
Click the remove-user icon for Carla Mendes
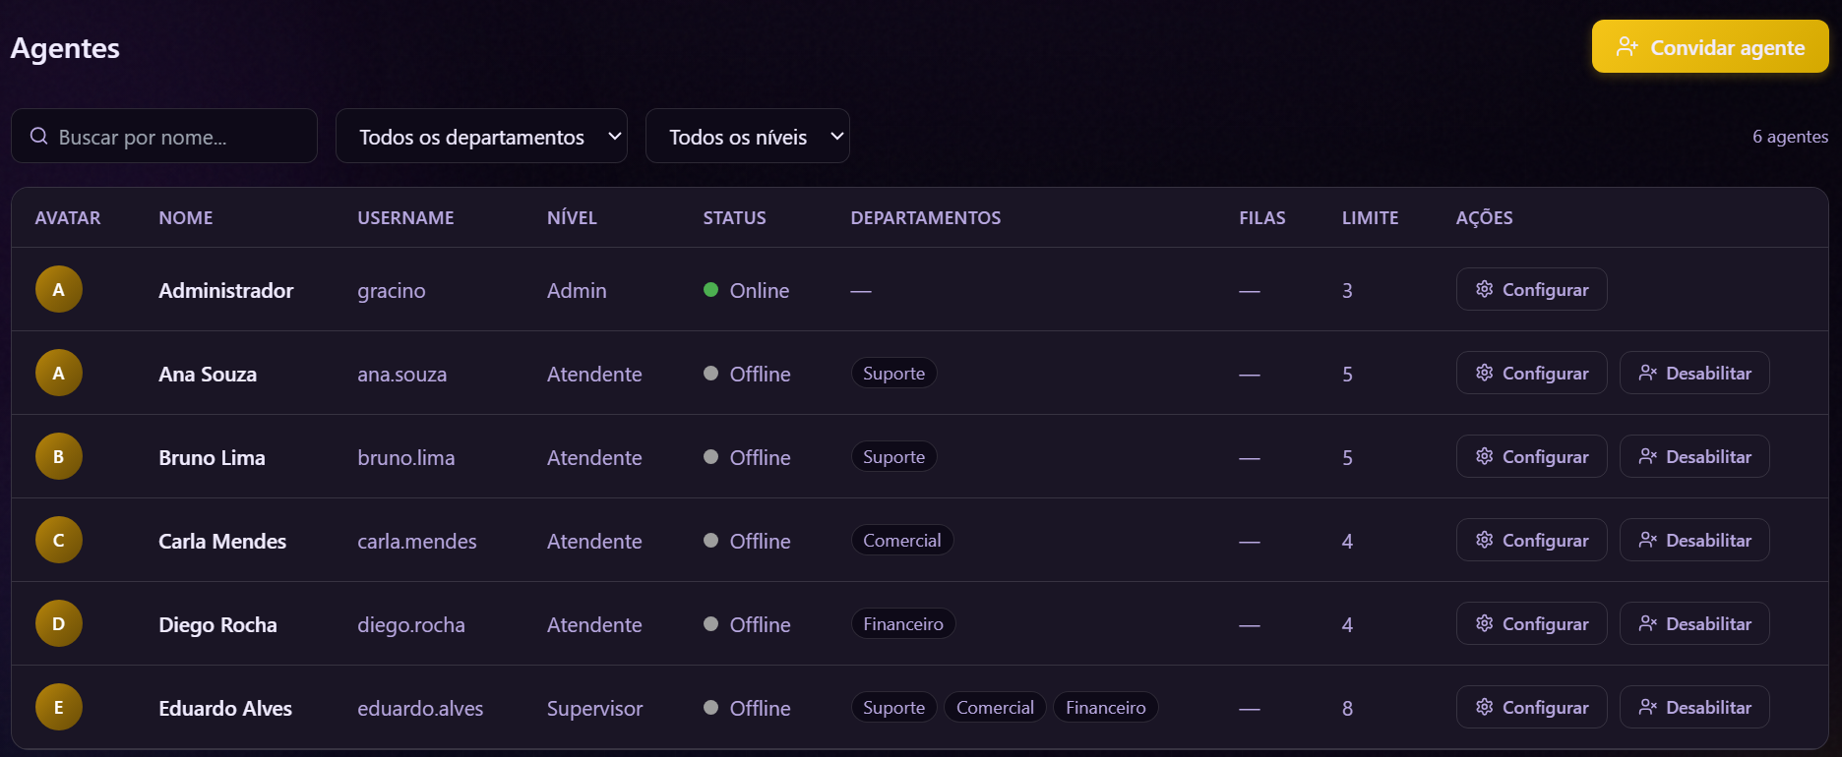pyautogui.click(x=1648, y=541)
